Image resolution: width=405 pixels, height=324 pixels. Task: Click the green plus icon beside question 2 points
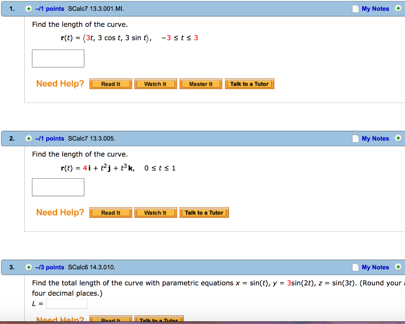coord(28,138)
